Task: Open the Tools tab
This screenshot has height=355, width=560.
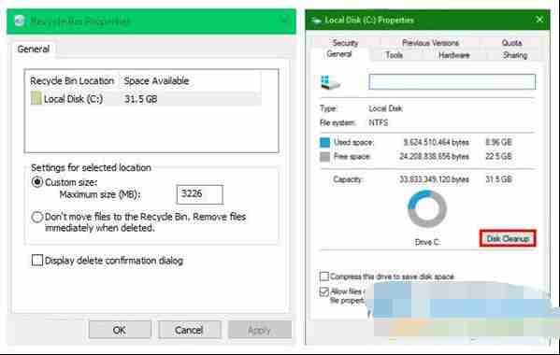Action: point(394,55)
